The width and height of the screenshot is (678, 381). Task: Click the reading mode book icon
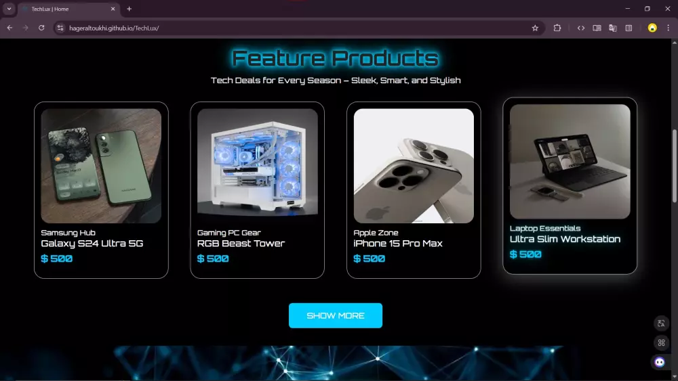(597, 28)
